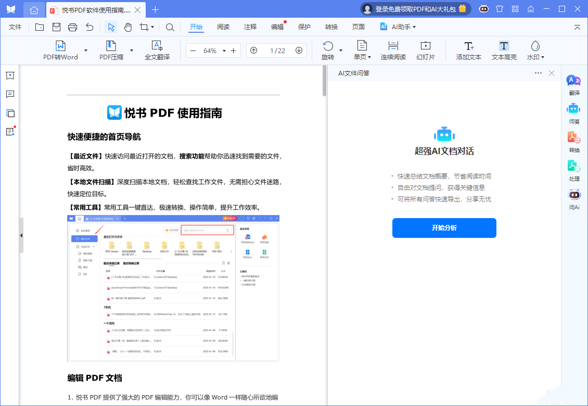This screenshot has width=588, height=406.
Task: Open the AI文件问答 more options menu
Action: [538, 73]
